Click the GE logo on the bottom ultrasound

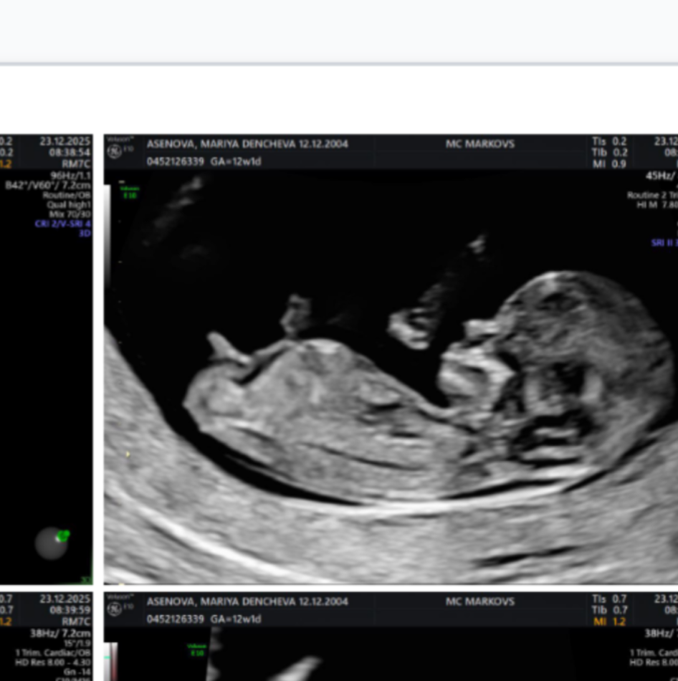coord(115,609)
